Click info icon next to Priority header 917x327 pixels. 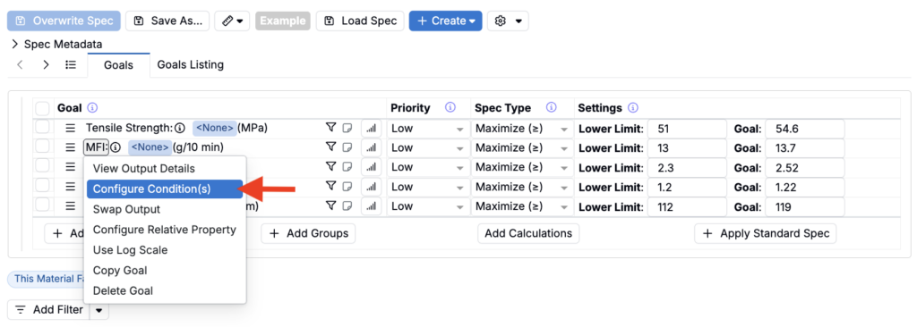pyautogui.click(x=450, y=108)
